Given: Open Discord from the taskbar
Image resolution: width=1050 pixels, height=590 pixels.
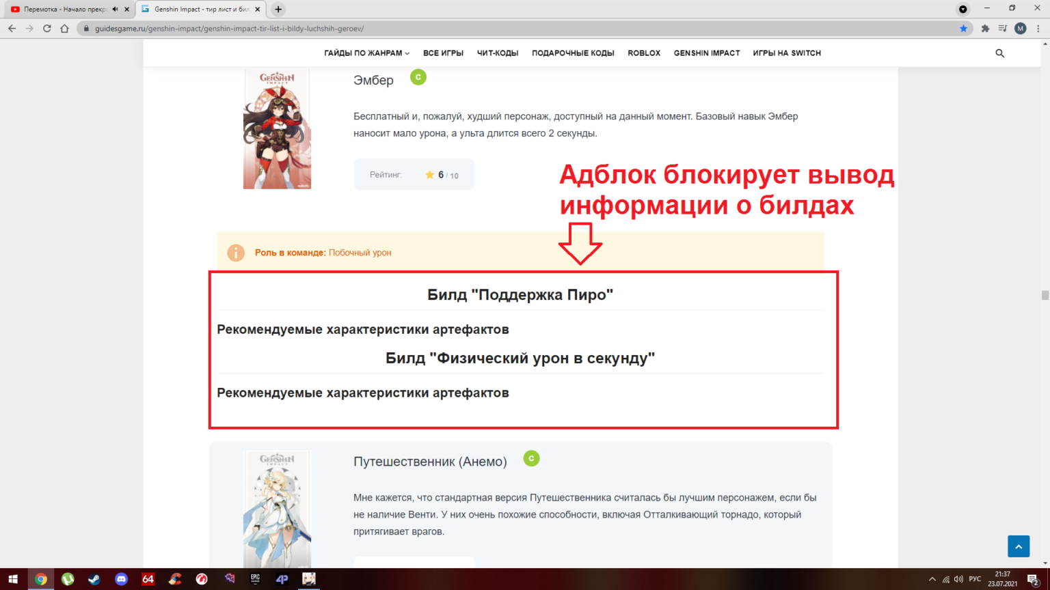Looking at the screenshot, I should [121, 579].
